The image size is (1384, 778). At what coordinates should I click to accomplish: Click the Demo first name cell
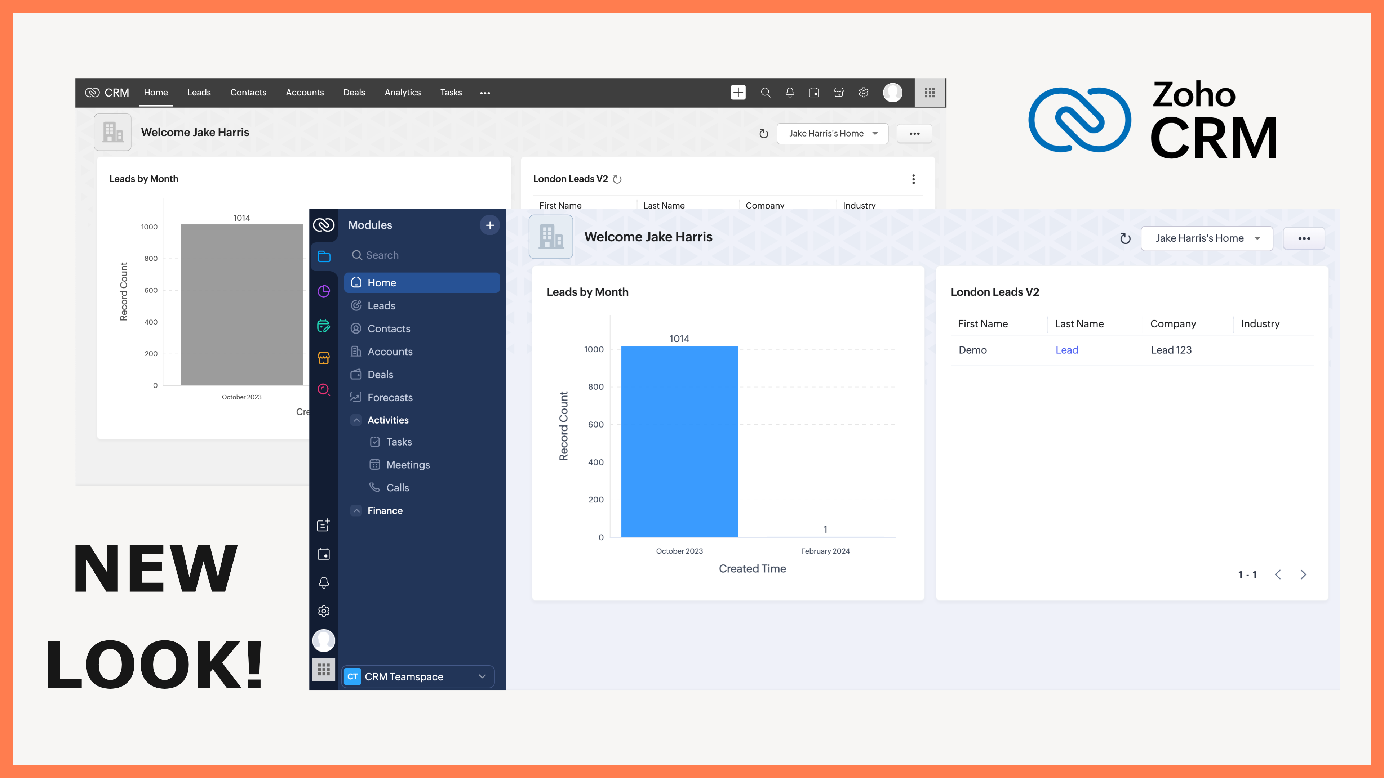[x=972, y=350]
